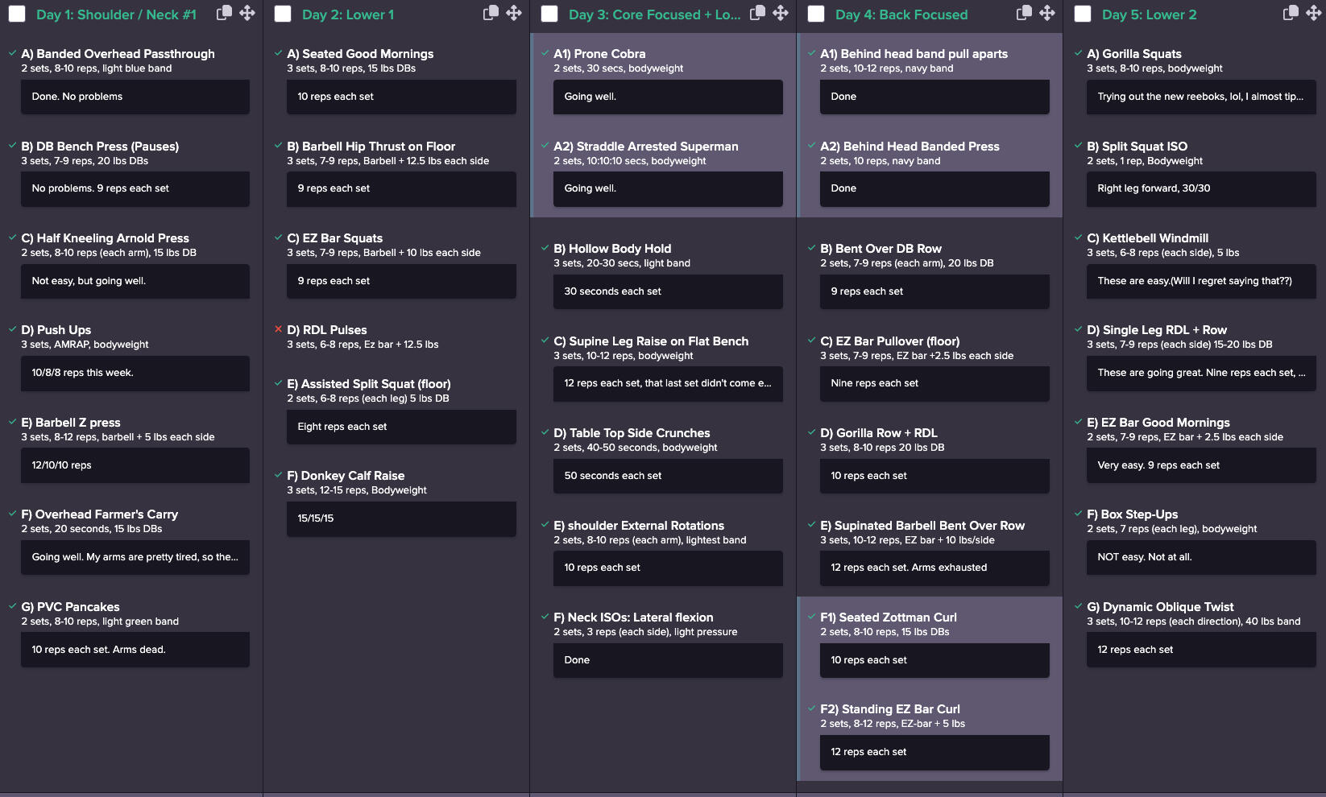Image resolution: width=1326 pixels, height=797 pixels.
Task: Edit the Box Step-Ups comment field
Action: [x=1200, y=557]
